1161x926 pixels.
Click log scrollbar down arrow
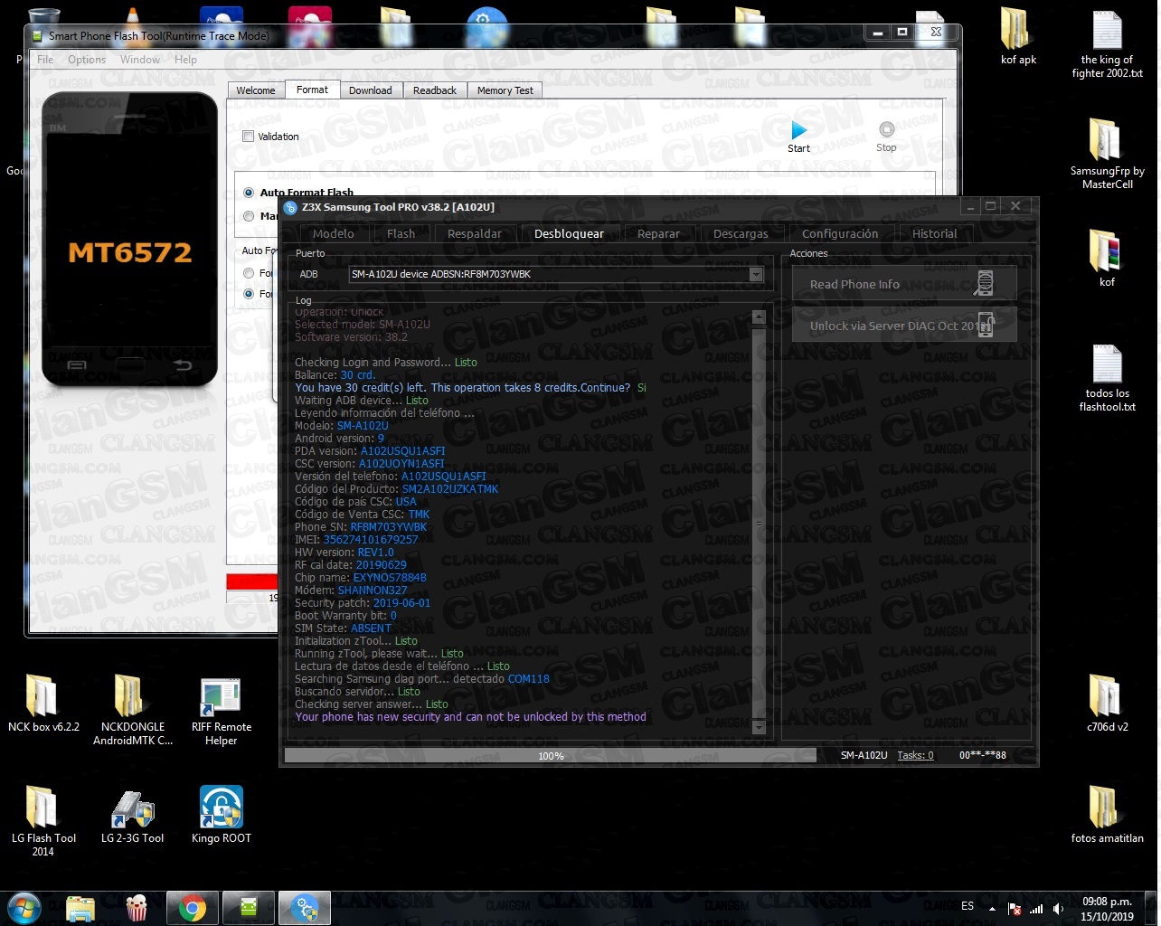pos(759,727)
